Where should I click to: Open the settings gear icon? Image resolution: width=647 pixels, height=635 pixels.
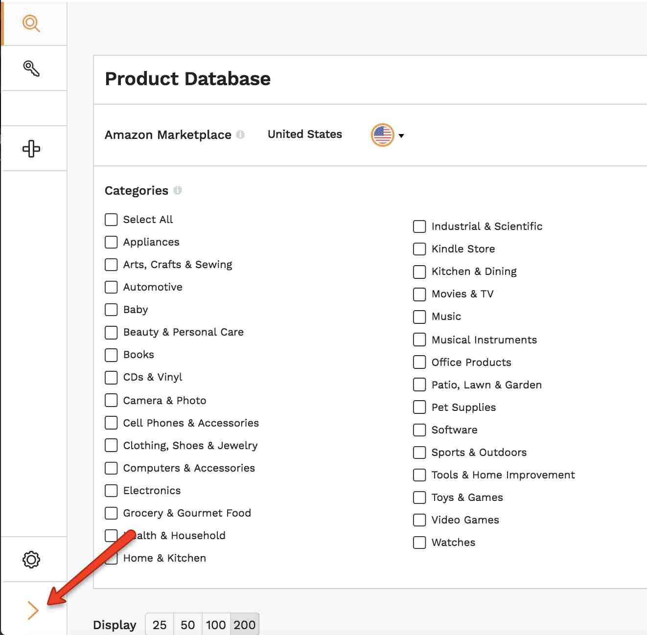pos(31,560)
